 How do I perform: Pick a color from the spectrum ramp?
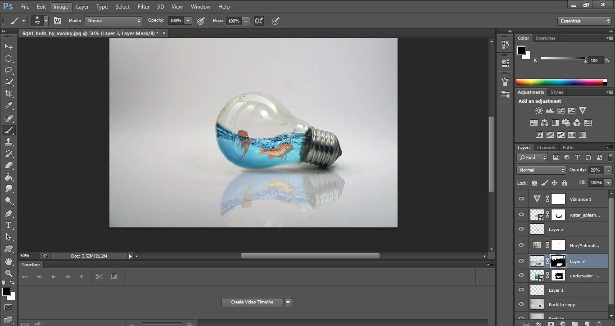[x=561, y=82]
